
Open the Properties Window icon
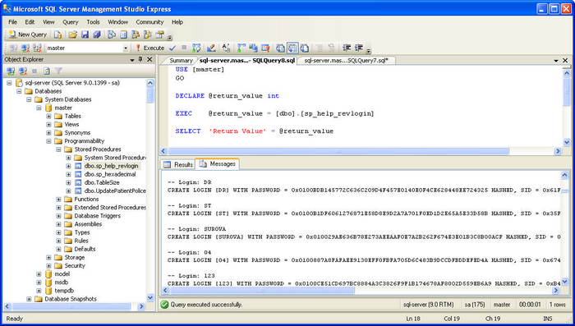(159, 34)
